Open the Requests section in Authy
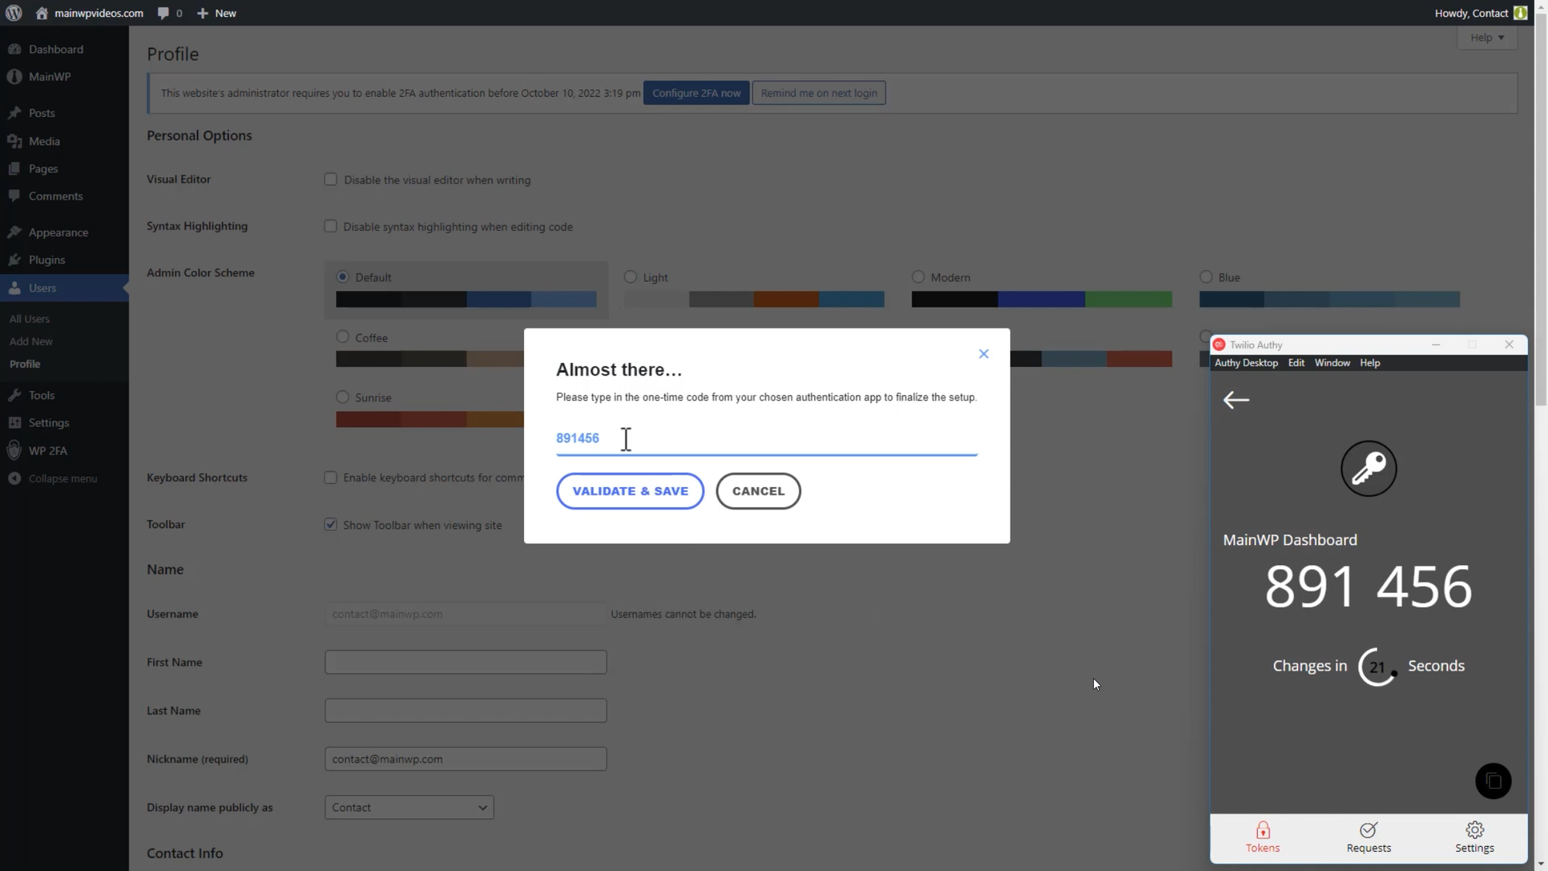Viewport: 1548px width, 871px height. (1368, 838)
